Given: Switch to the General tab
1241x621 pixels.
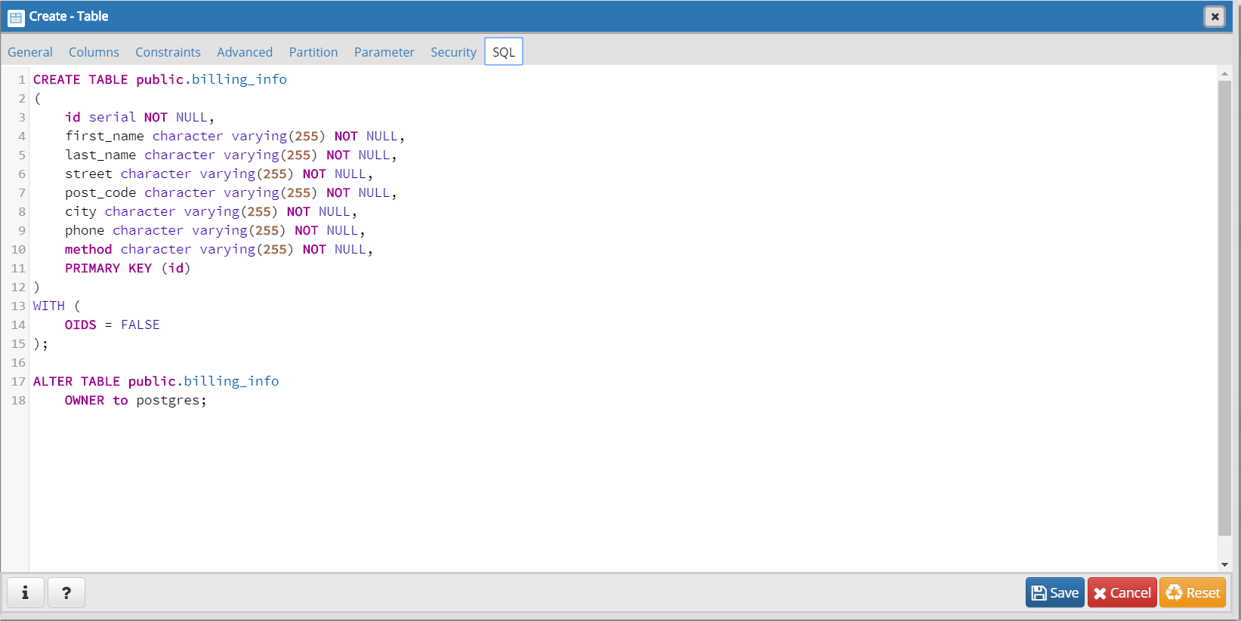Looking at the screenshot, I should 30,52.
